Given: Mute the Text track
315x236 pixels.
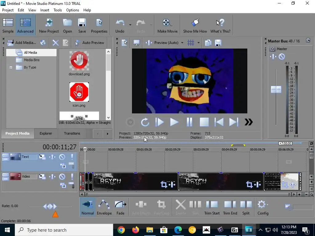Looking at the screenshot, I should (62, 157).
